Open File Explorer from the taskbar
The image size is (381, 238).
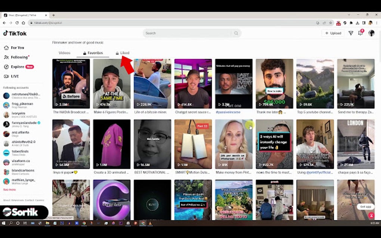point(47,223)
